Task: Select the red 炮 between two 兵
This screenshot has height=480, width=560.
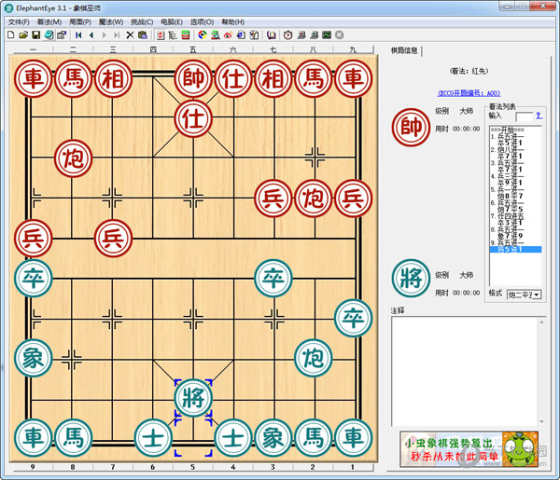Action: point(314,199)
